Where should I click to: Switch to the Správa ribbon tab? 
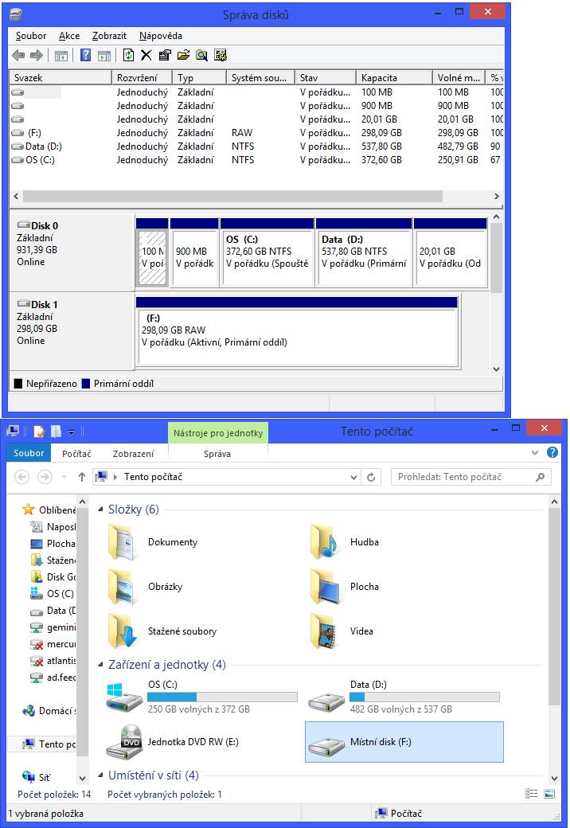coord(217,454)
